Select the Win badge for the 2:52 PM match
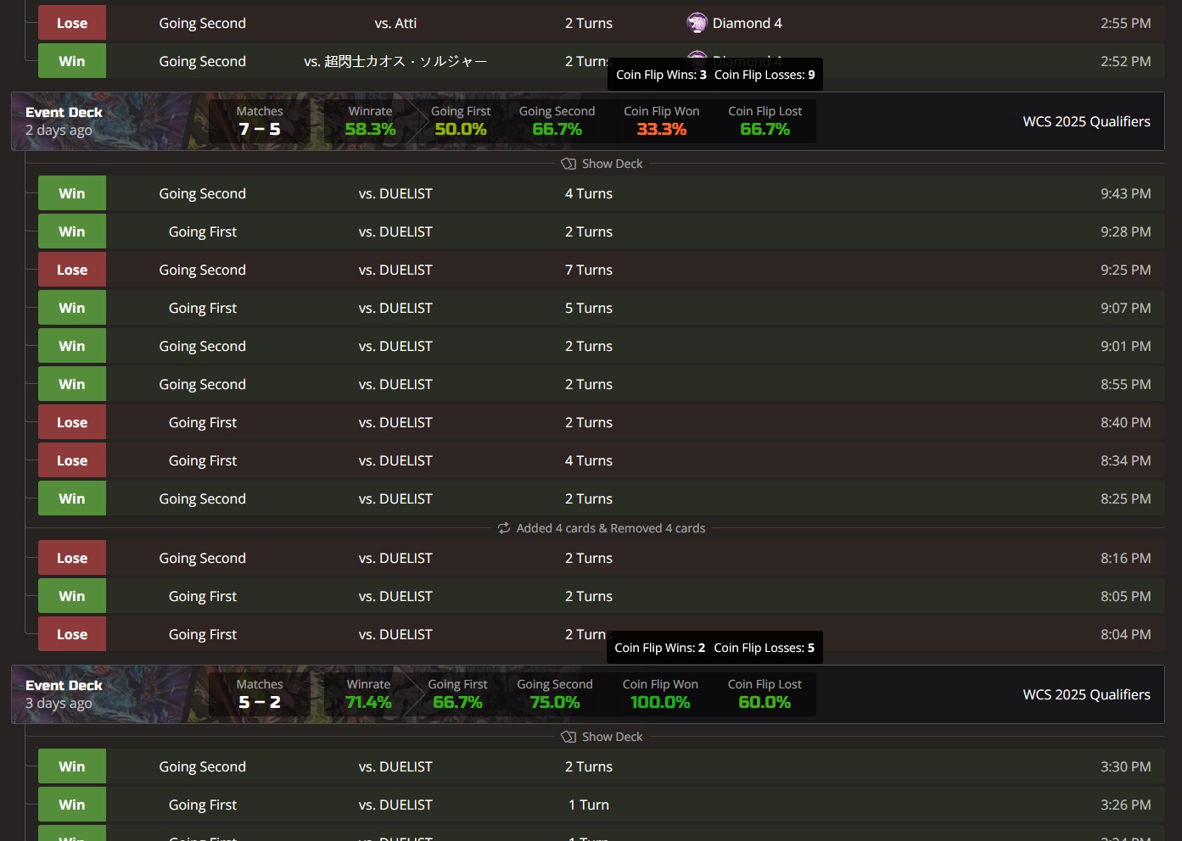The height and width of the screenshot is (841, 1182). (x=72, y=61)
